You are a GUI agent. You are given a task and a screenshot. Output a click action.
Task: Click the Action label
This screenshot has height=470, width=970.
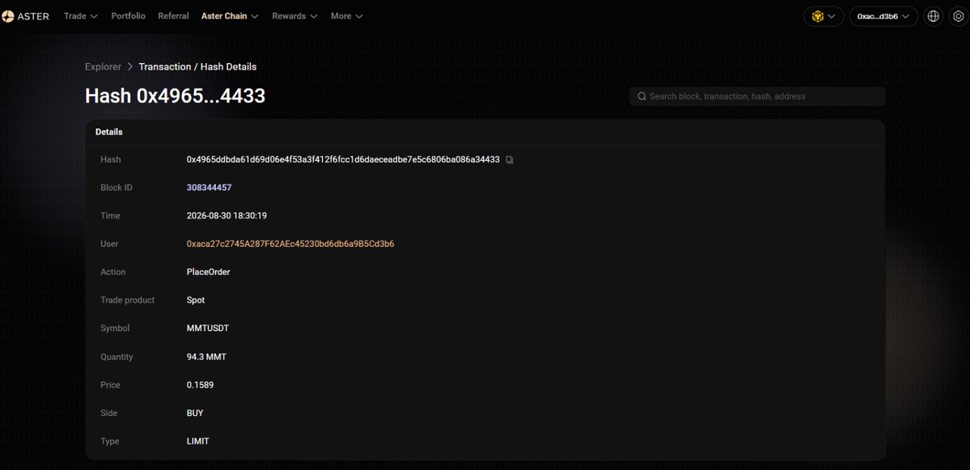[112, 272]
